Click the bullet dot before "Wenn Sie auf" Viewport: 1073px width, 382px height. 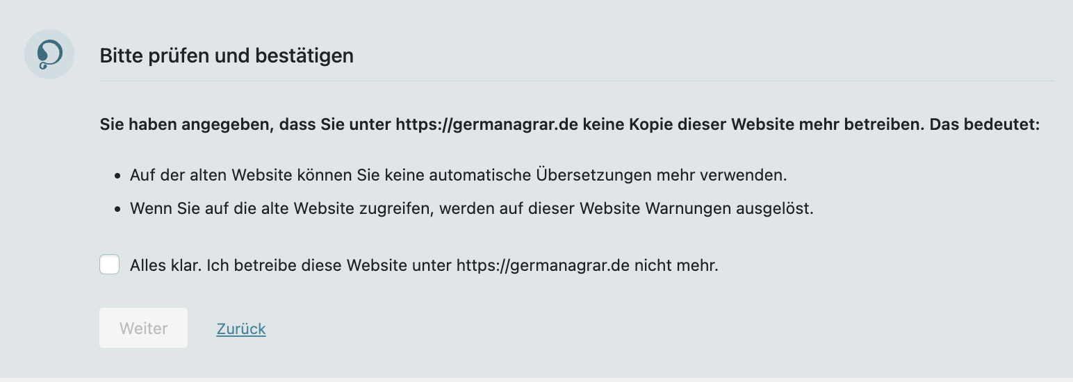coord(117,209)
